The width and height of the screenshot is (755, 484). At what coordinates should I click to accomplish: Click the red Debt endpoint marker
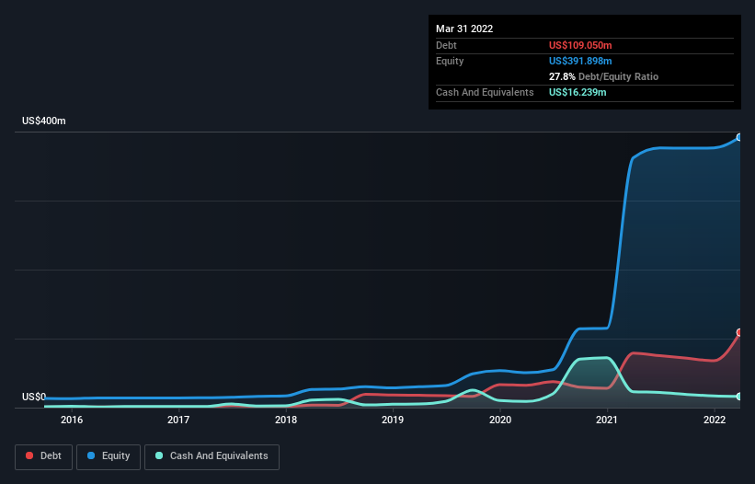pos(739,332)
